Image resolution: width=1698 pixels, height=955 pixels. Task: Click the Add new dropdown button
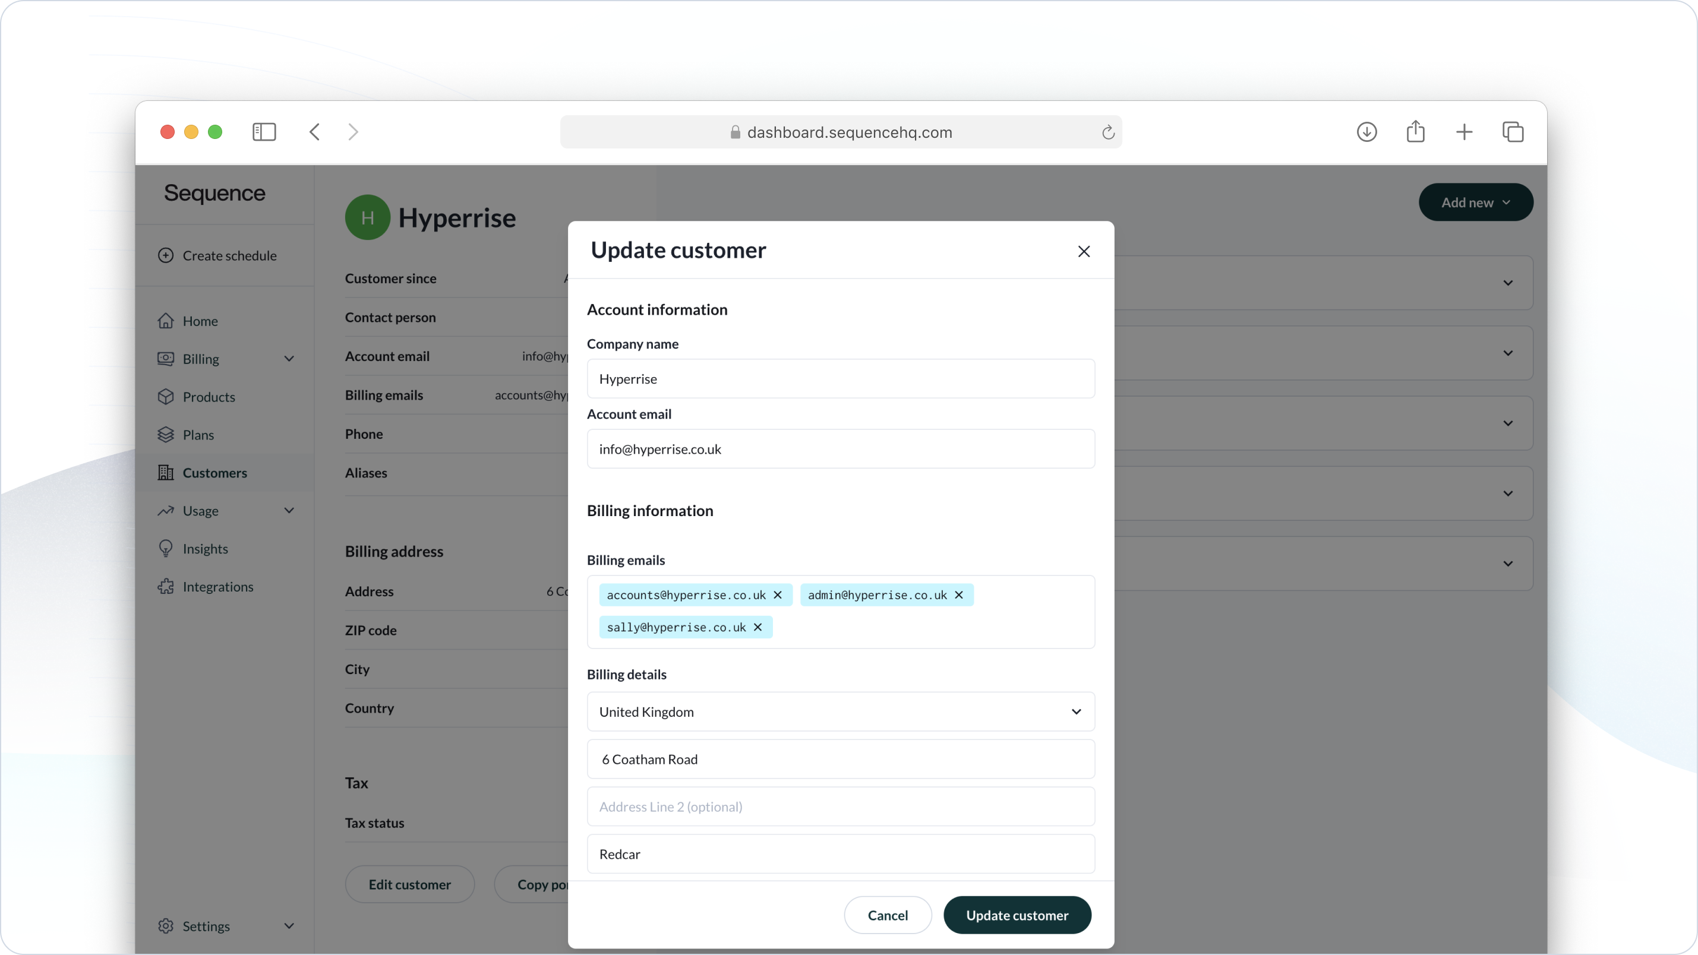pos(1475,202)
